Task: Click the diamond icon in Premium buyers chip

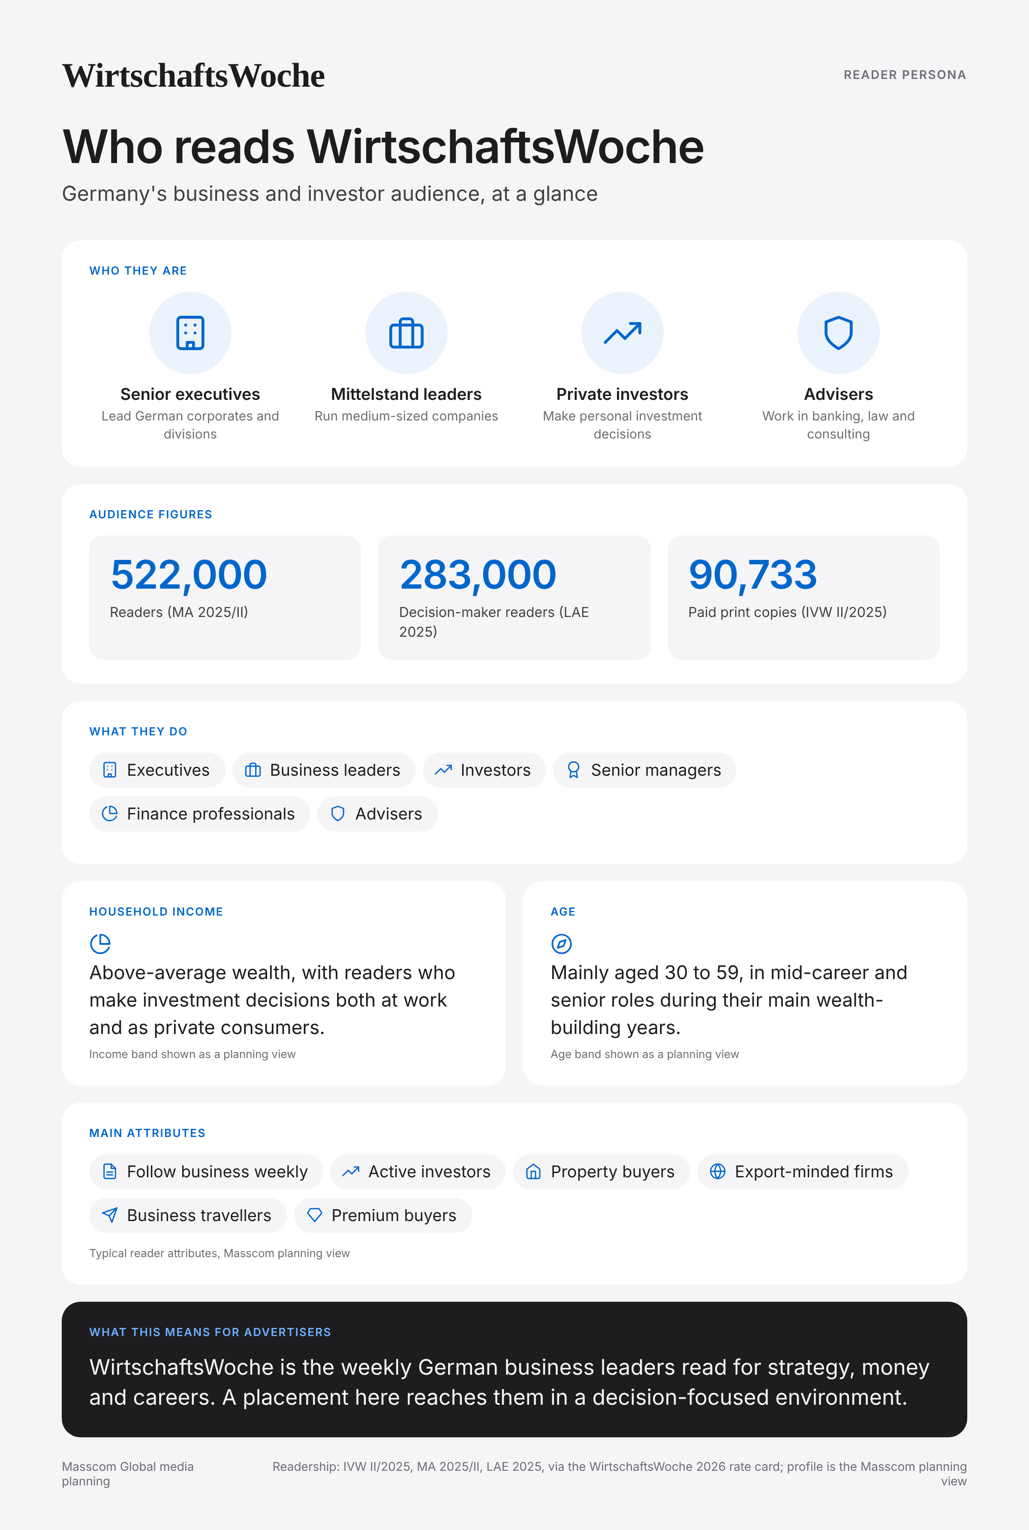Action: coord(314,1216)
